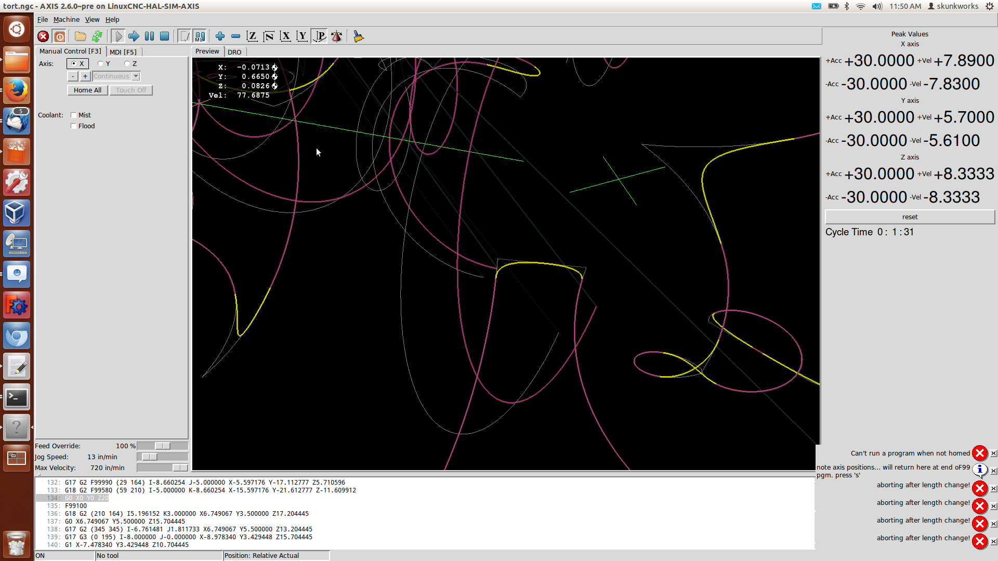Switch to front Y view
This screenshot has height=561, width=998.
pyautogui.click(x=302, y=36)
